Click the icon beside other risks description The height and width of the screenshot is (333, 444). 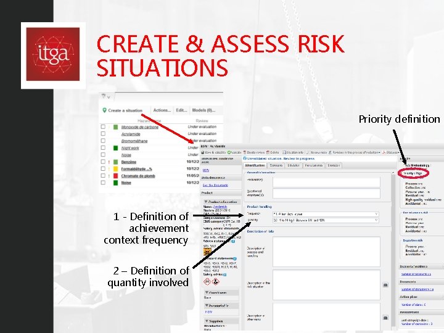[x=385, y=318]
